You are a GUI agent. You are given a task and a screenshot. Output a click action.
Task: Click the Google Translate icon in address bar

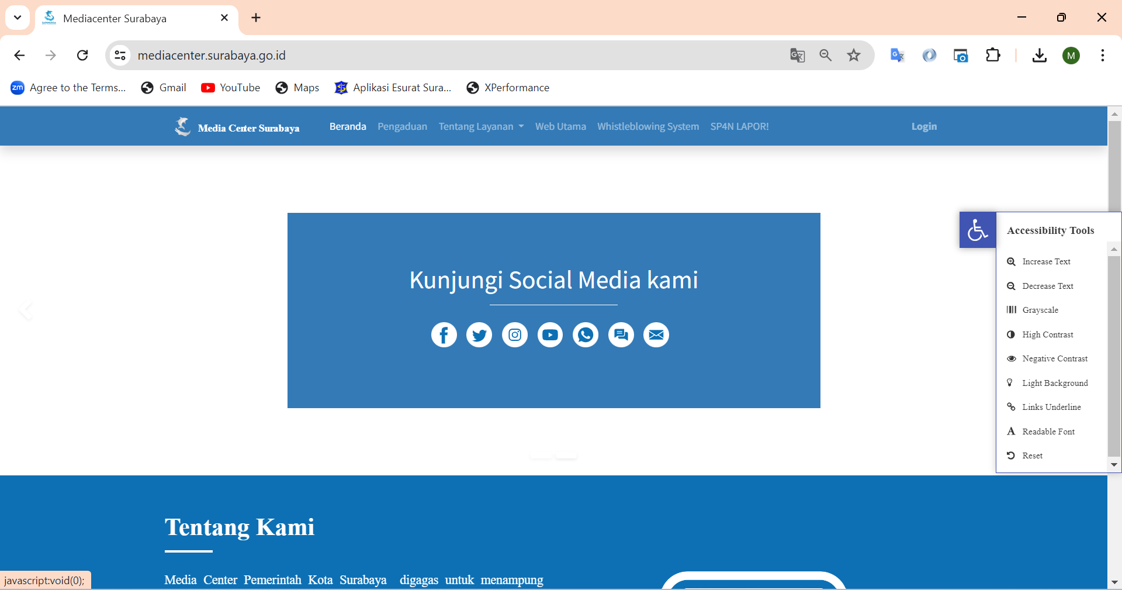click(797, 56)
